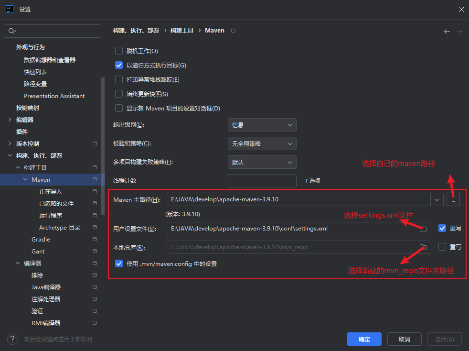Collapse the 构建工具 tree node

coord(18,168)
